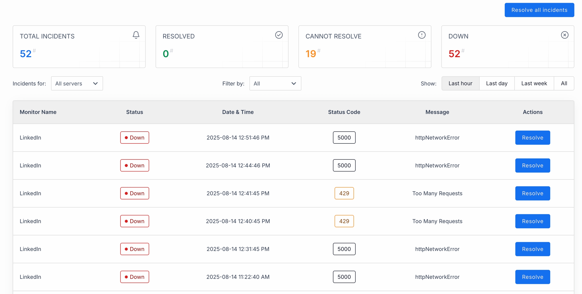Click the chevron arrow in the All servers selector
The width and height of the screenshot is (582, 294).
pyautogui.click(x=95, y=83)
